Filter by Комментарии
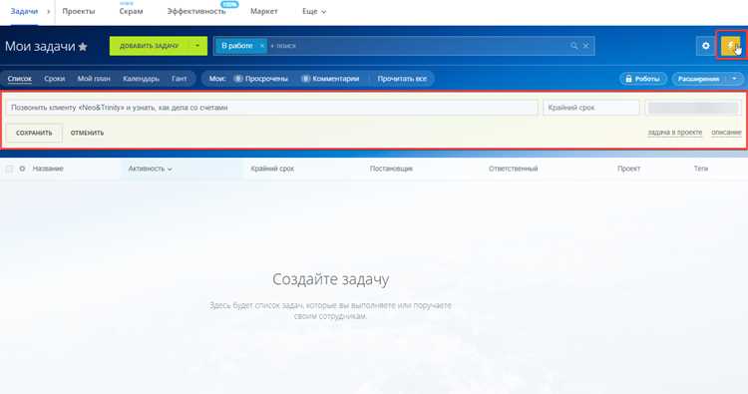This screenshot has height=394, width=748. (330, 79)
